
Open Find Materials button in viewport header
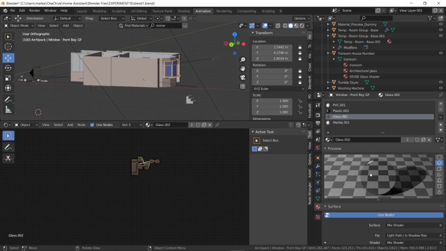(133, 26)
